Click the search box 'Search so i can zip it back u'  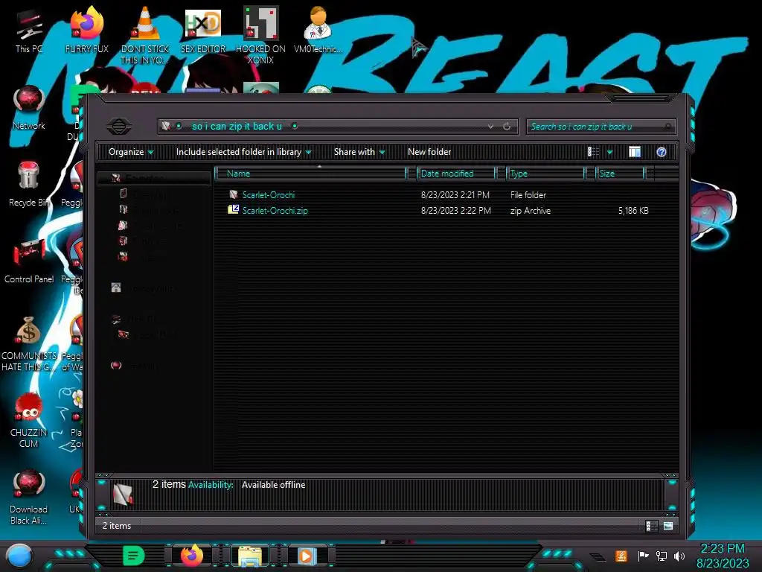pyautogui.click(x=601, y=127)
